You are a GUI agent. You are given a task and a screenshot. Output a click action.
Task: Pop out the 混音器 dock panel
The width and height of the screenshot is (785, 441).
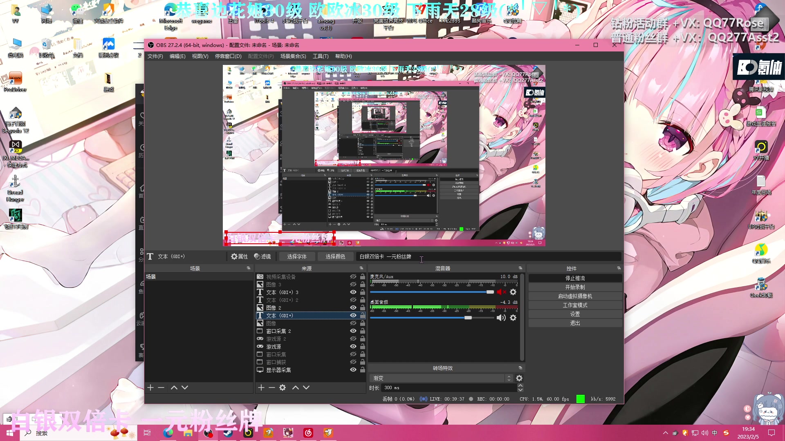coord(520,268)
